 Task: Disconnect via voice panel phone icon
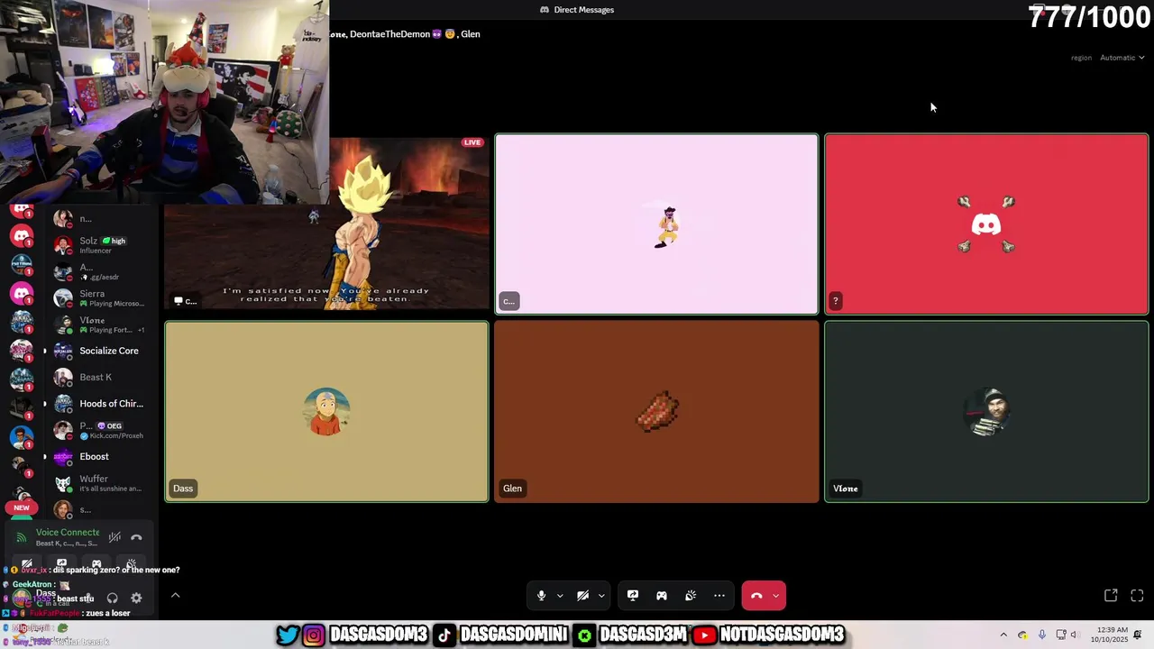tap(136, 537)
